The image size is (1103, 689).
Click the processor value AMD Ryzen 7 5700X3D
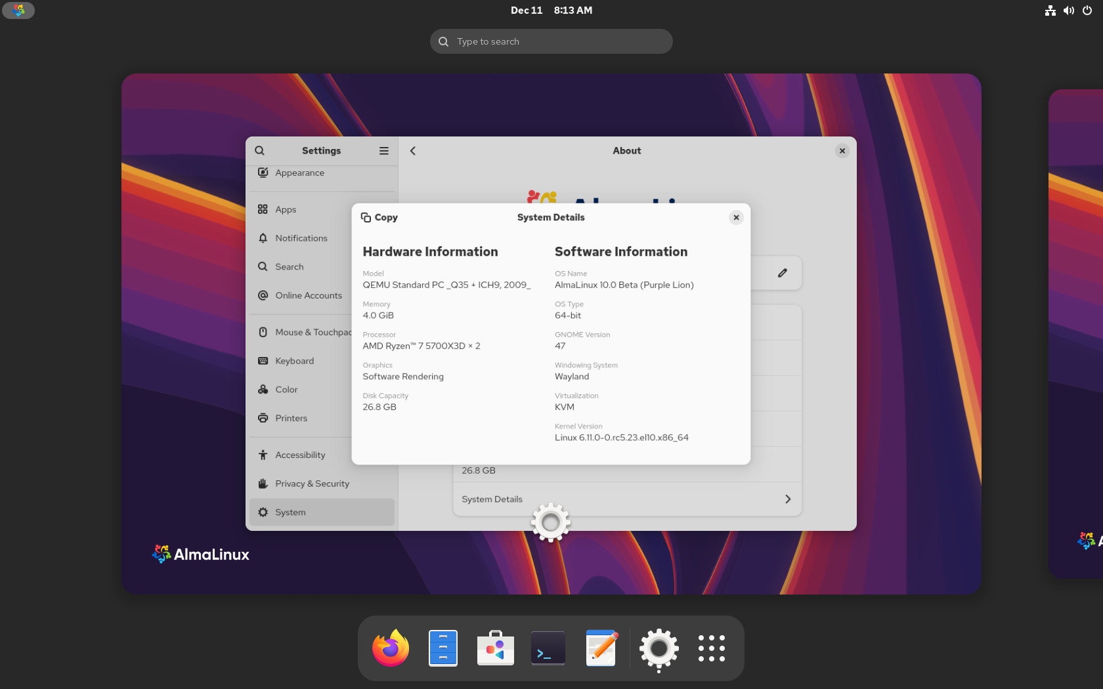(x=422, y=346)
